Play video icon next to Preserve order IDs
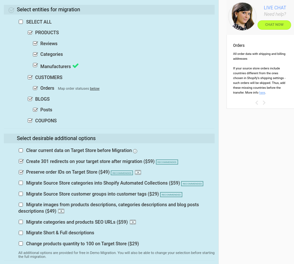This screenshot has height=264, width=294. point(138,172)
